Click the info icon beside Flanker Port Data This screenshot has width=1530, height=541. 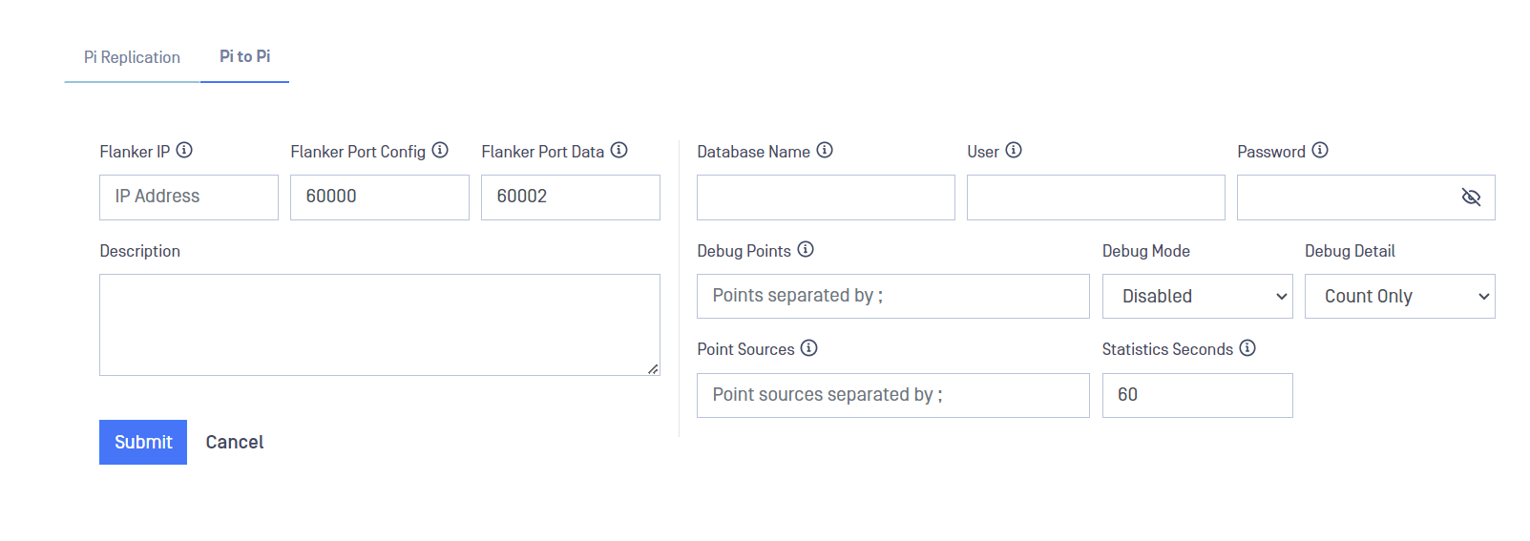pos(618,150)
